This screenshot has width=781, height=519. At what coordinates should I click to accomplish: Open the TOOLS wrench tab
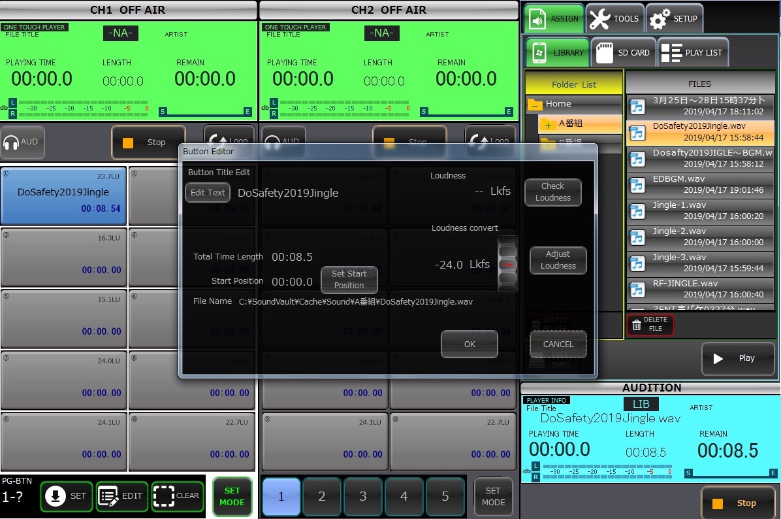coord(614,19)
